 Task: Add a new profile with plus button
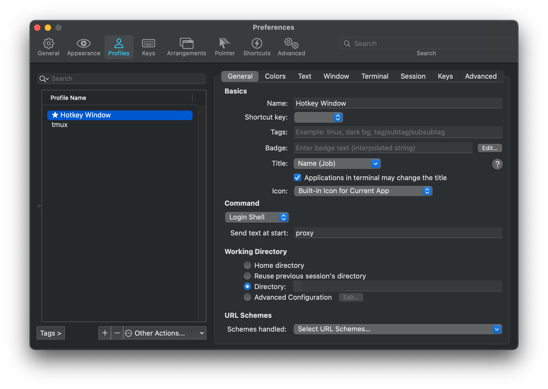pyautogui.click(x=105, y=333)
